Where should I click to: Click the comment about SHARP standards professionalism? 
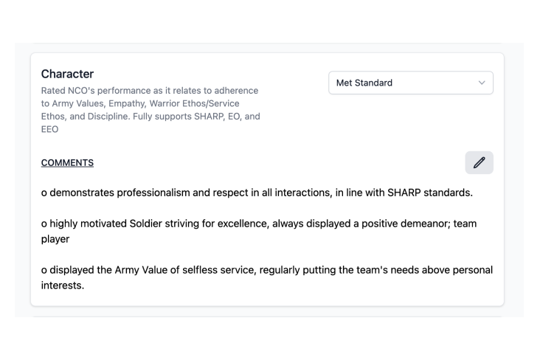pos(257,193)
